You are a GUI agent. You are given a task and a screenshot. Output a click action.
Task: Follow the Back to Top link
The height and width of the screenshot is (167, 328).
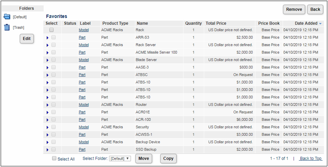311,158
